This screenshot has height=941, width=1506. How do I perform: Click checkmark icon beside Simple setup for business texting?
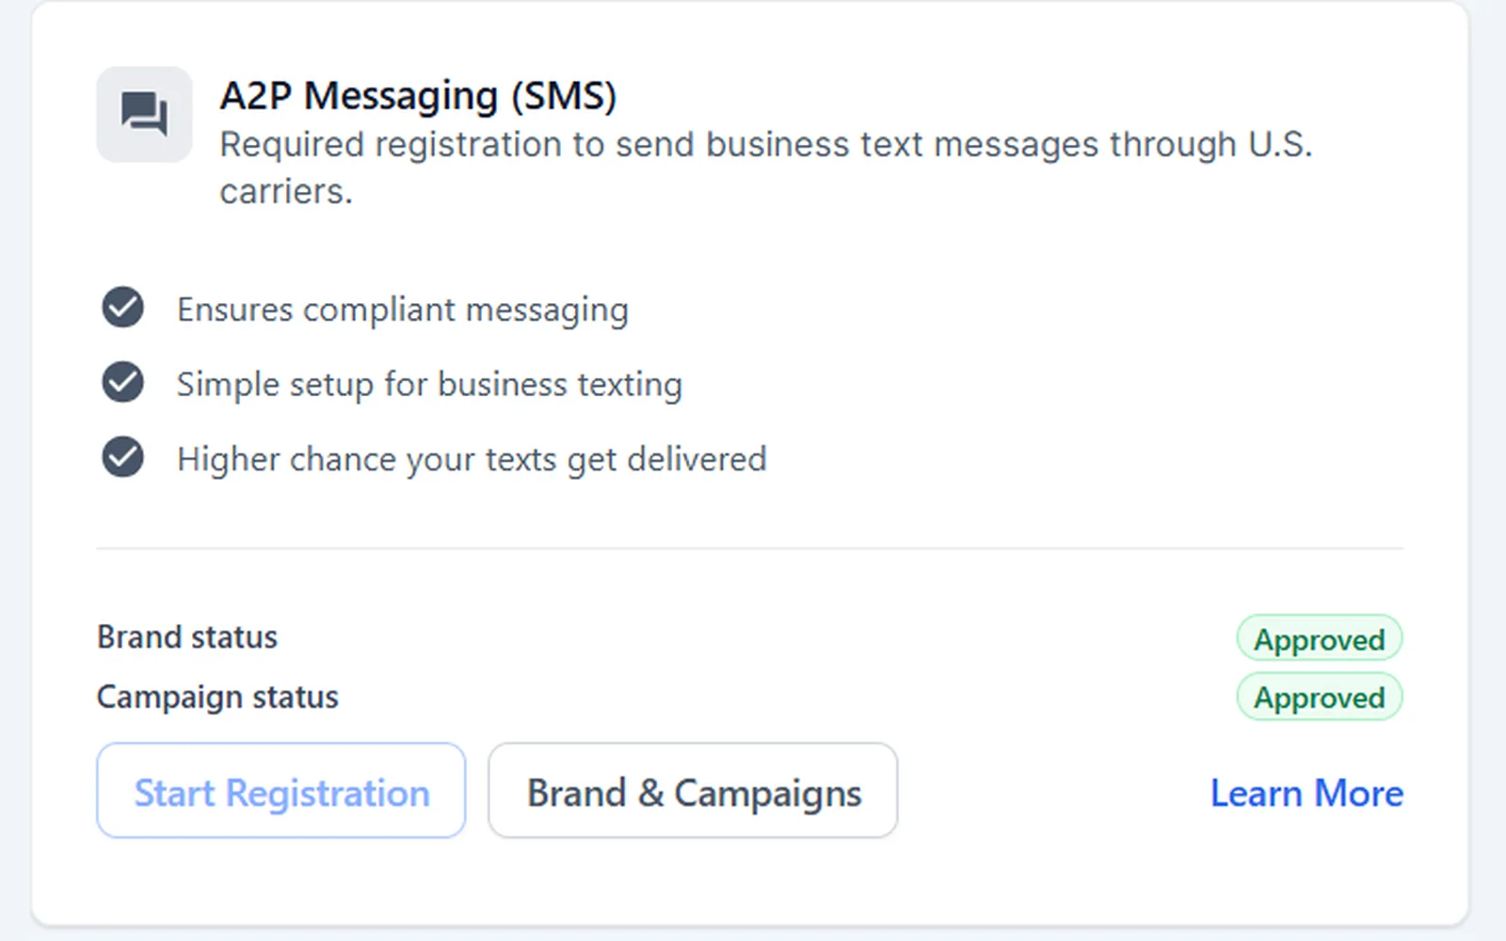122,383
